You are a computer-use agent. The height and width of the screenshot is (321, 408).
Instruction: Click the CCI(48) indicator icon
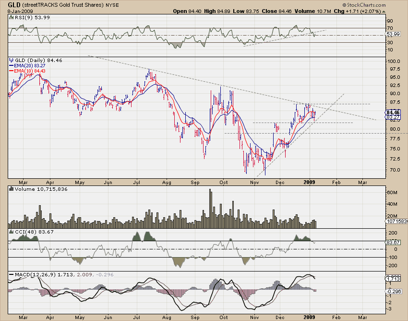click(11, 232)
